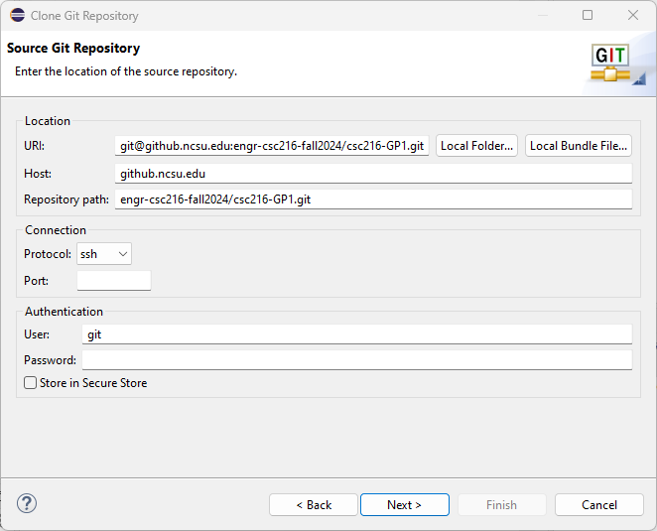Click the Repository path text field
Screen dimensions: 657x531
[x=373, y=199]
